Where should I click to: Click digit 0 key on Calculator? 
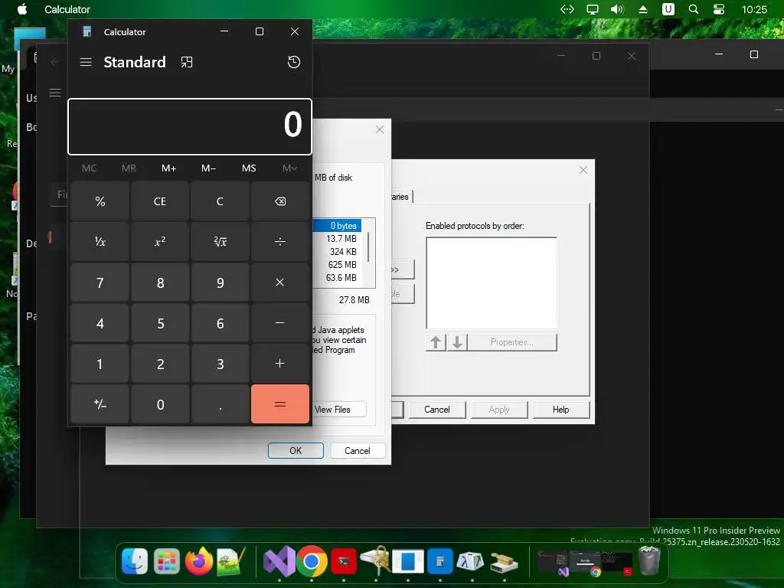[160, 404]
